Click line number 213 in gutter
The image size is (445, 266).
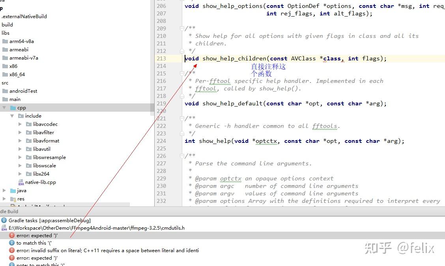click(161, 58)
